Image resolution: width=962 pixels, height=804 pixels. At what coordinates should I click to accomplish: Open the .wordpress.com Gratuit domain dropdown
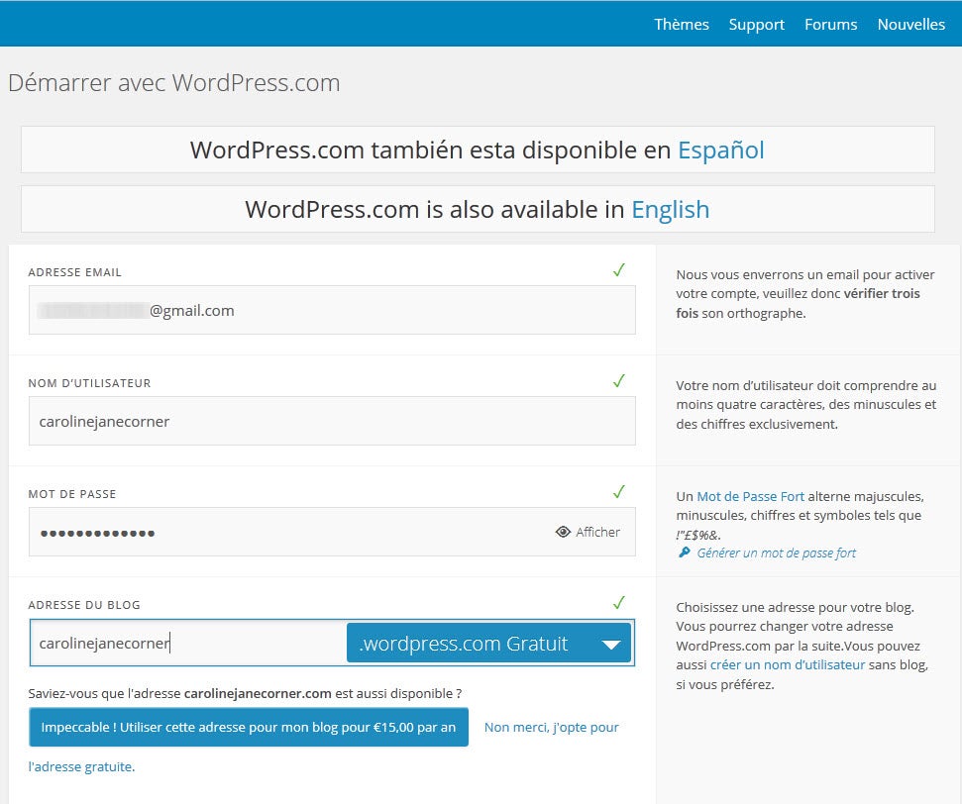(x=489, y=645)
